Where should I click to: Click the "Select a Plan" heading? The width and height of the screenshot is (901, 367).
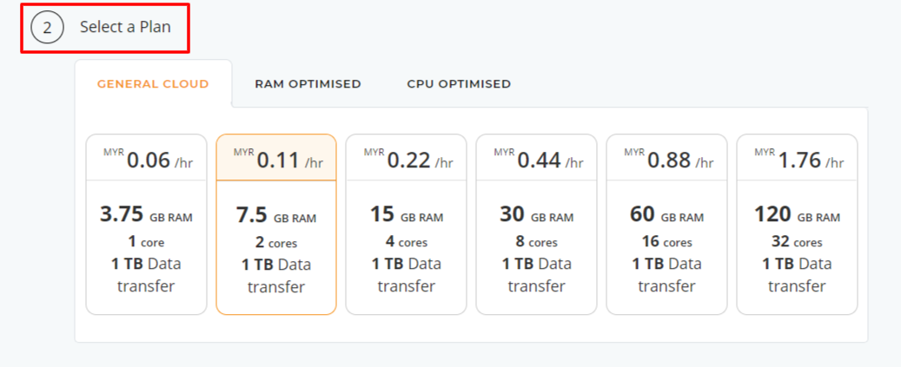click(125, 27)
